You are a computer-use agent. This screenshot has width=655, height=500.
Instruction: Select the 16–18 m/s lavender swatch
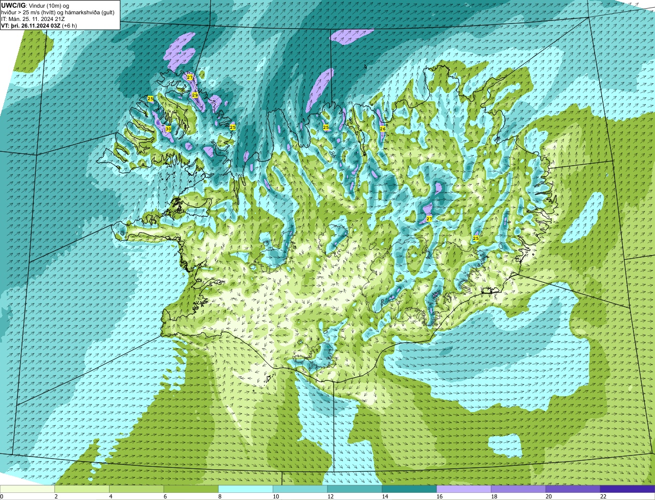point(464,489)
